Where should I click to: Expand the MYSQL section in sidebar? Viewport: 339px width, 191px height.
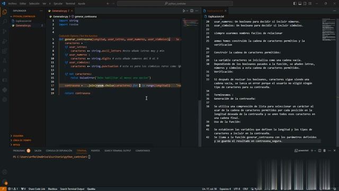pyautogui.click(x=16, y=145)
